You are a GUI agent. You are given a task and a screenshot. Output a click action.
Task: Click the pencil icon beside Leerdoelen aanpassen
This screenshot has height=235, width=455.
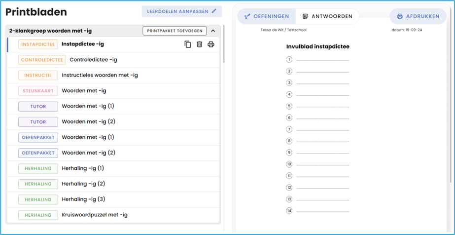point(214,11)
